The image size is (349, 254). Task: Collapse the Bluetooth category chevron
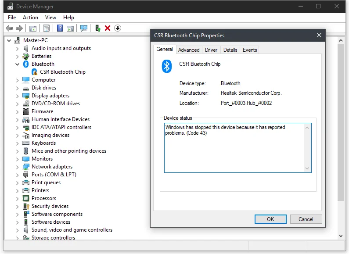[18, 64]
